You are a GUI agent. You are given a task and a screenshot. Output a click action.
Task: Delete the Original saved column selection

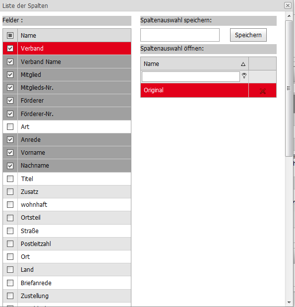pyautogui.click(x=262, y=91)
